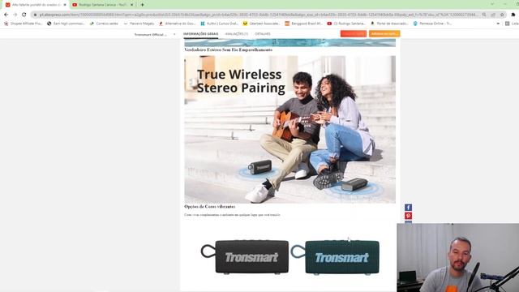Click the True Wireless Stereo Pairing image

[290, 130]
